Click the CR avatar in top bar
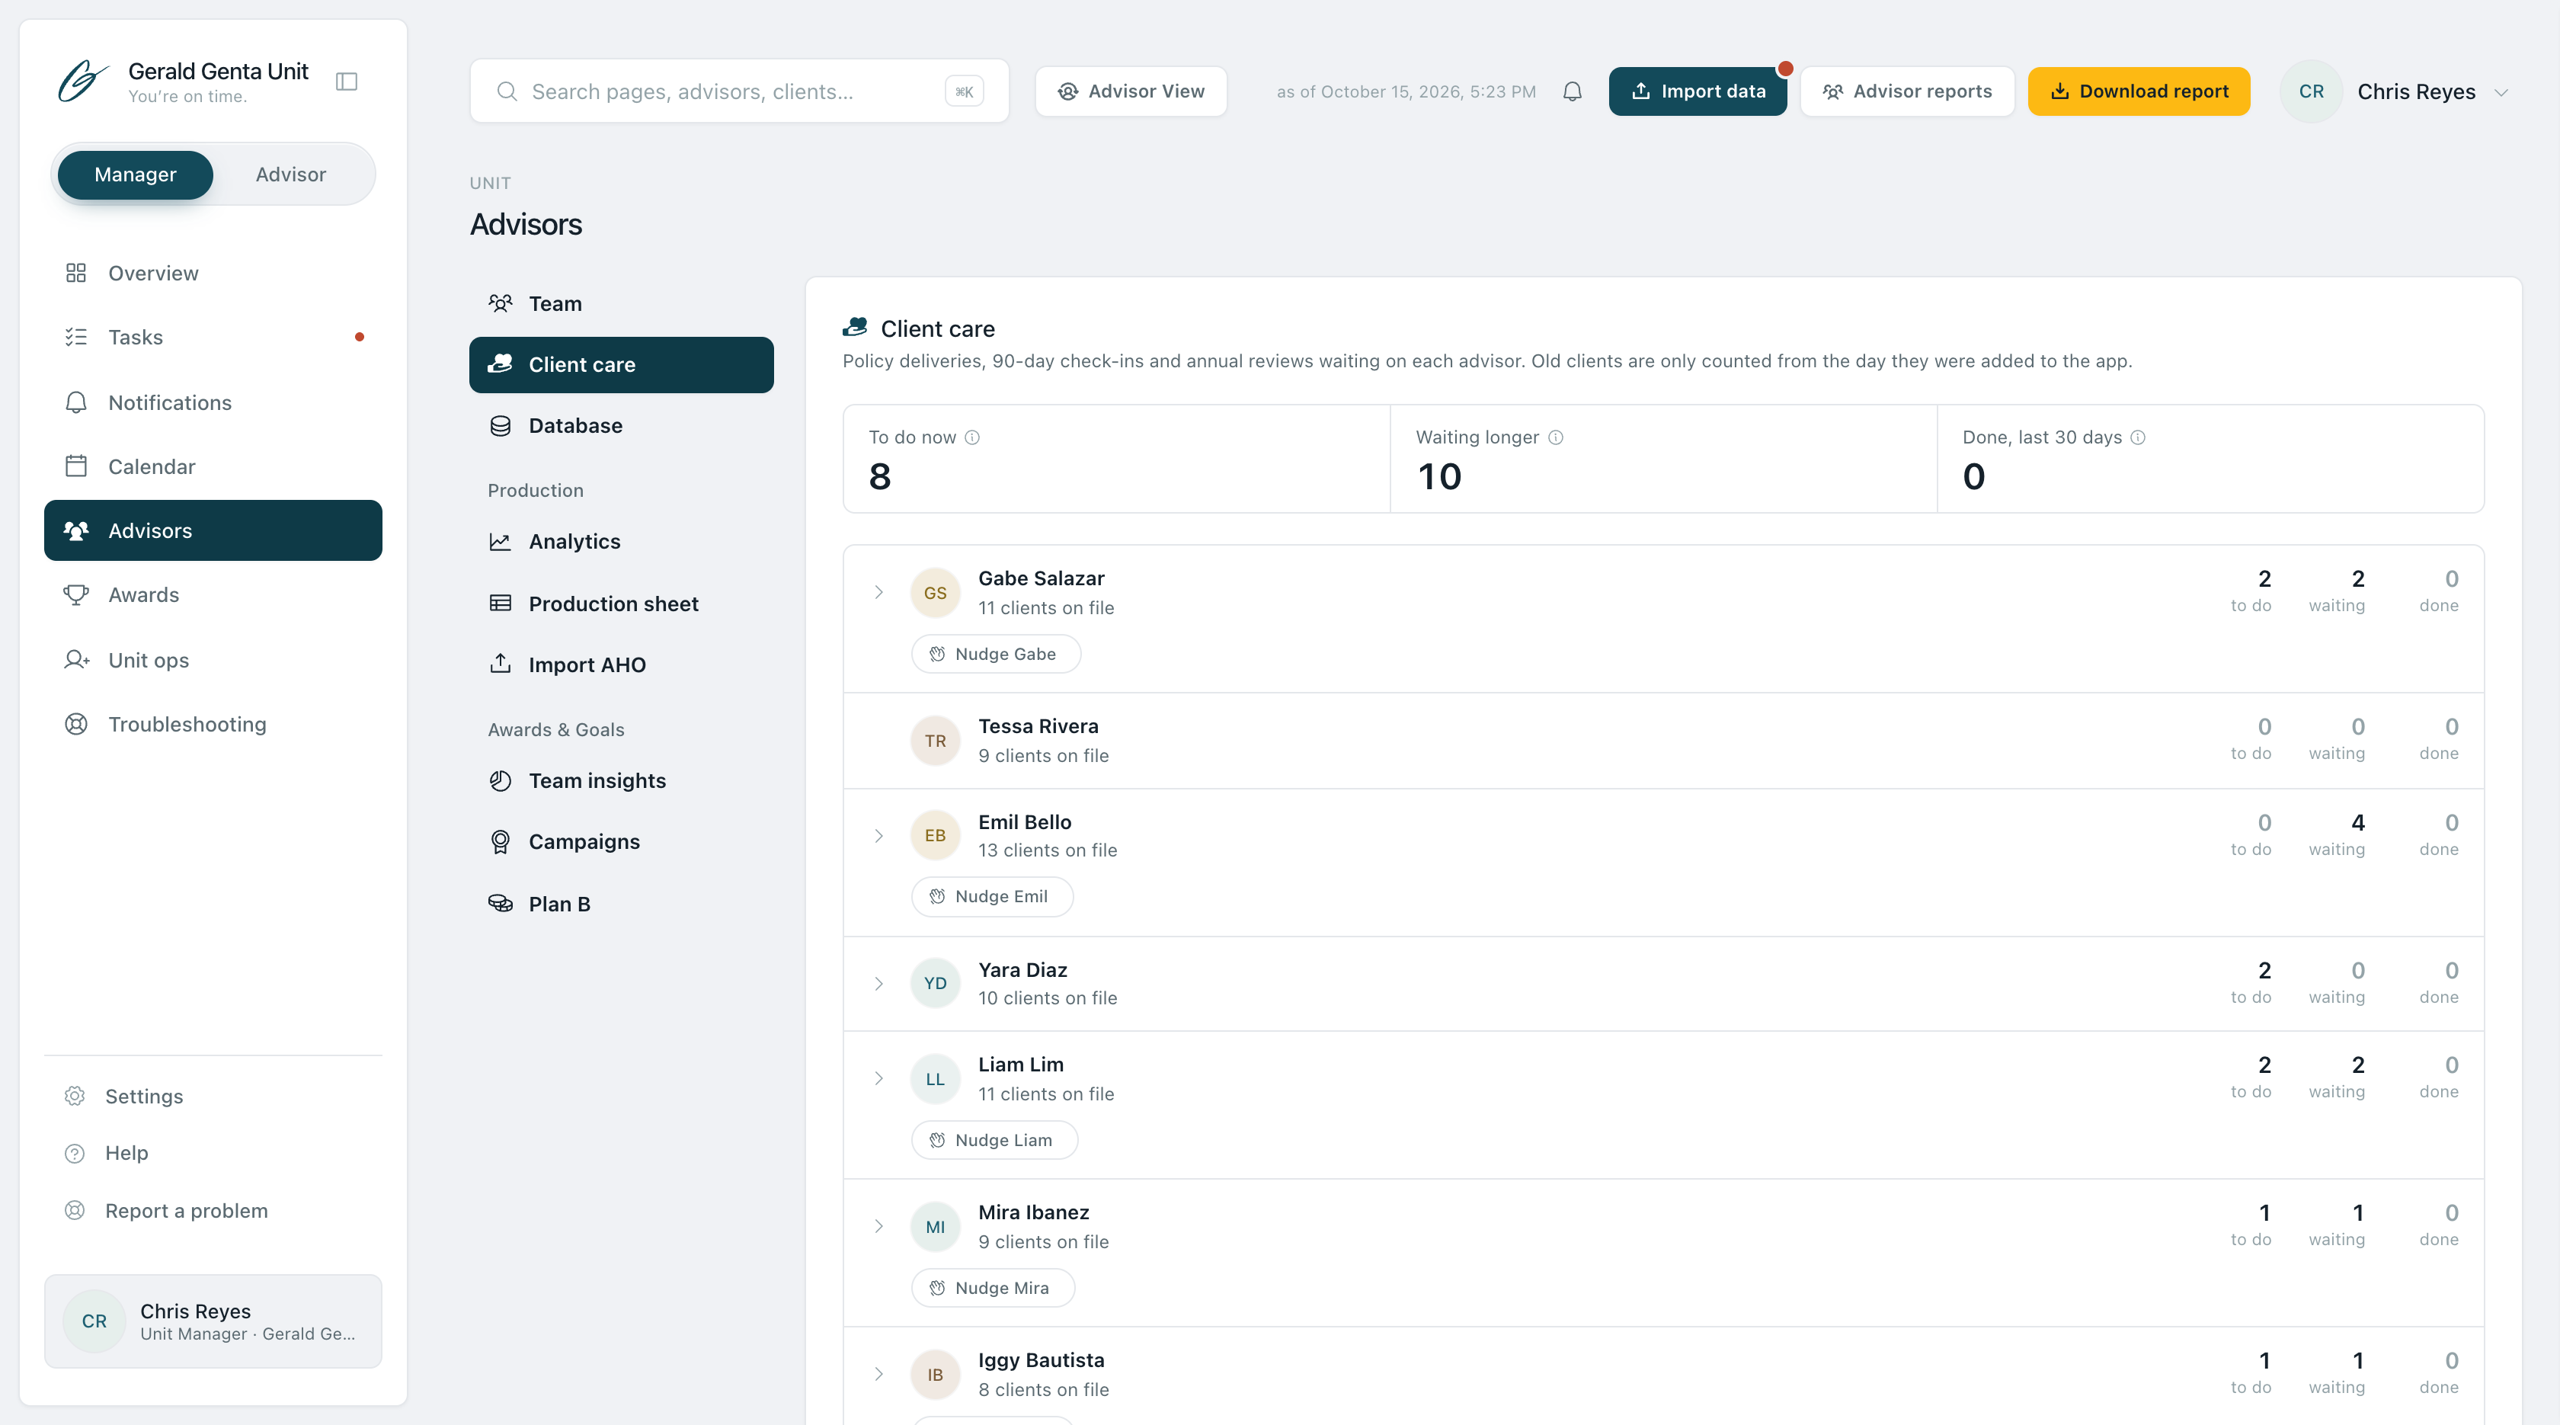Screen dimensions: 2560x1425 coord(2311,91)
